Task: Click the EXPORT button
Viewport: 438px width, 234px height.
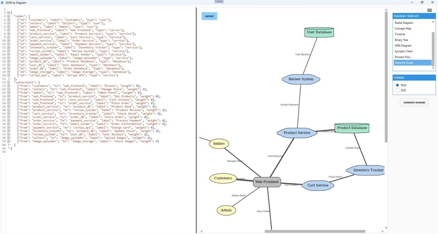Action: (209, 16)
